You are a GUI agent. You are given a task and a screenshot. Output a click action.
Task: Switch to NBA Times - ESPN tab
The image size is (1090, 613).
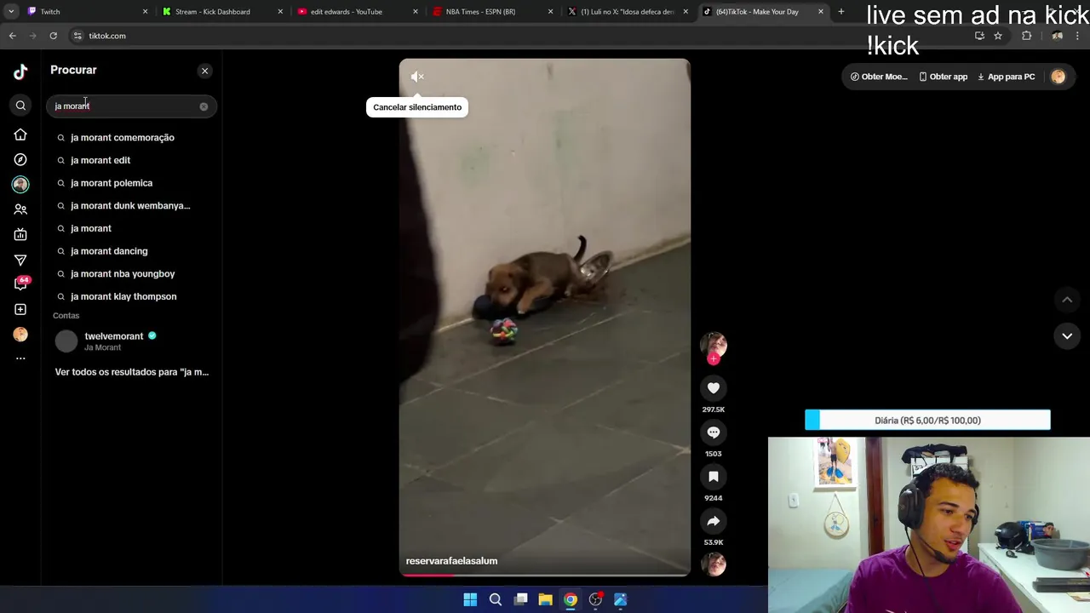click(492, 12)
